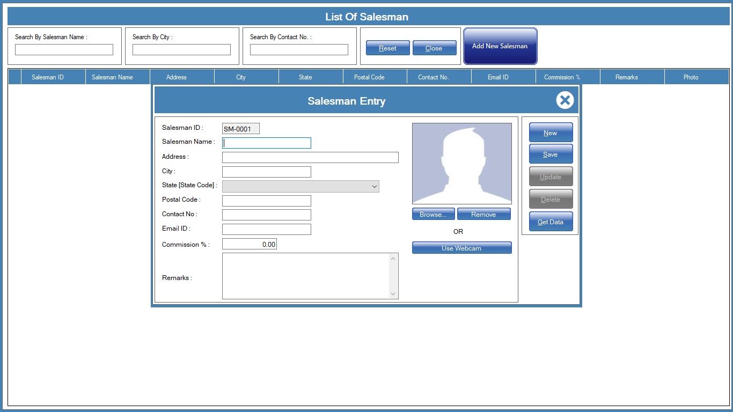Open webcam with Use Webcam button
This screenshot has width=733, height=412.
coord(461,248)
